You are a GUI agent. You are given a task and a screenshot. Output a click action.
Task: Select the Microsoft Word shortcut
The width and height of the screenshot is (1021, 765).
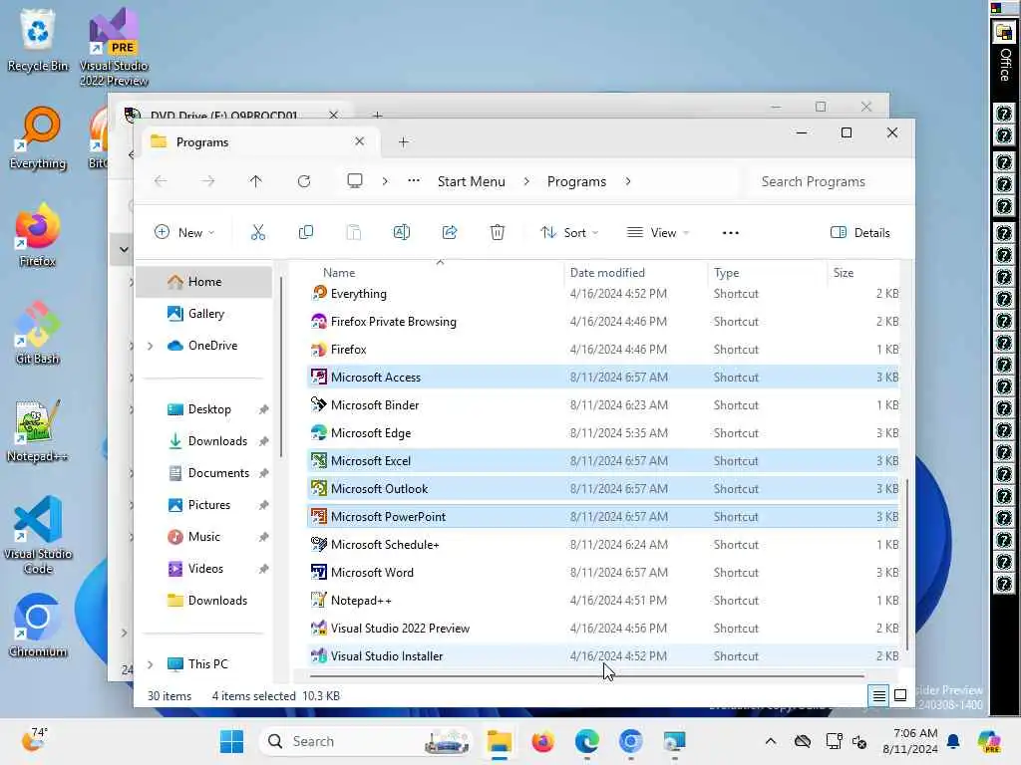click(603, 573)
